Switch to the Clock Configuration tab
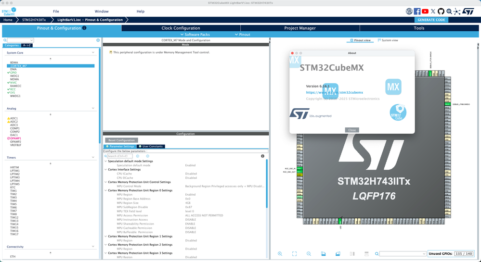The width and height of the screenshot is (481, 262). (x=181, y=28)
